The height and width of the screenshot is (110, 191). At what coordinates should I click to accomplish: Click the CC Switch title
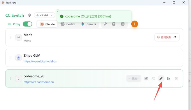pos(15,16)
